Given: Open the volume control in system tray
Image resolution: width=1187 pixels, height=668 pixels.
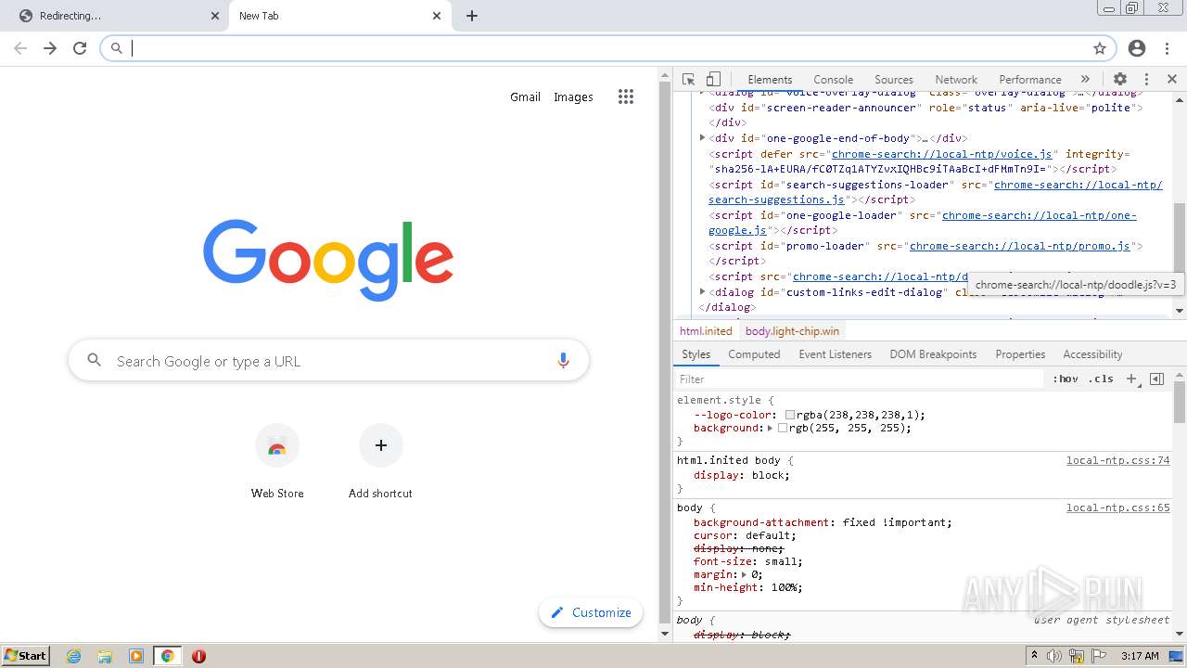Looking at the screenshot, I should click(x=1054, y=656).
